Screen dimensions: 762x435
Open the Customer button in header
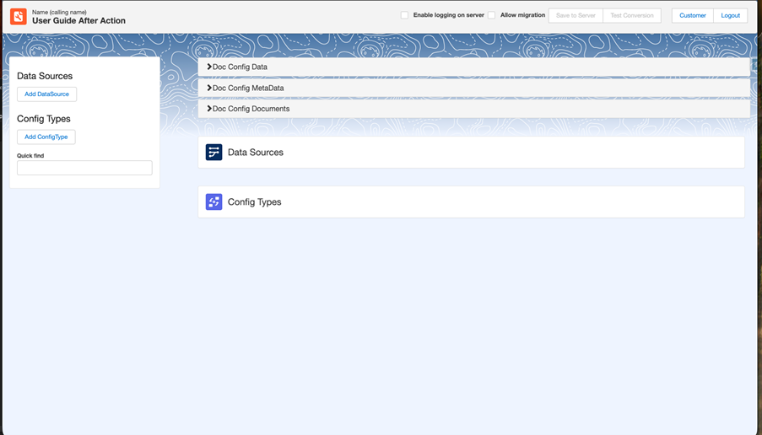[693, 15]
